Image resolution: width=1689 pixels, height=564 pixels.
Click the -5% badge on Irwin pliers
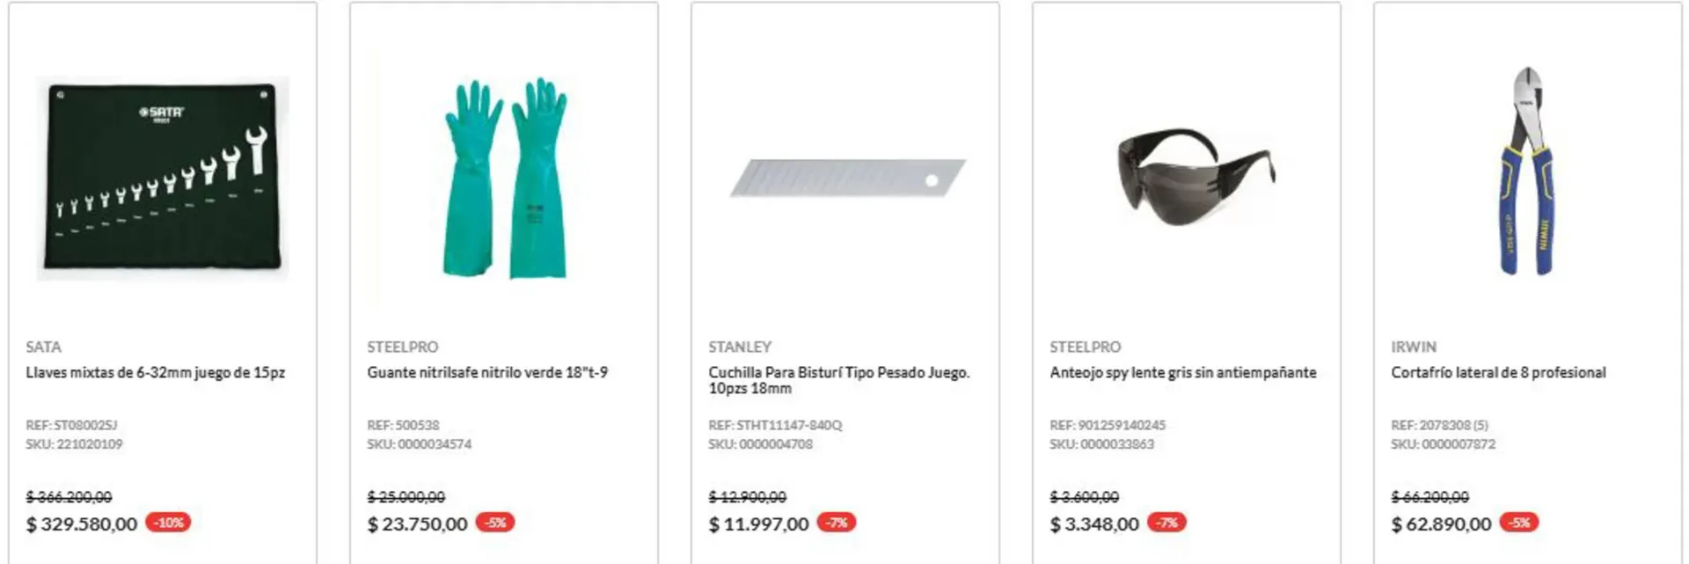1519,523
